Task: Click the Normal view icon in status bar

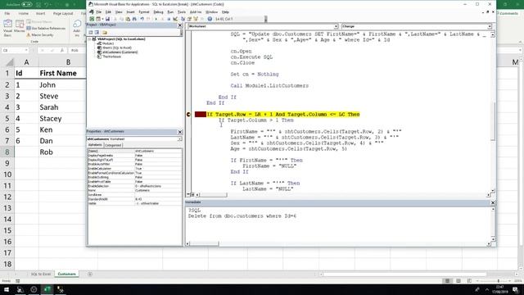Action: pos(447,281)
